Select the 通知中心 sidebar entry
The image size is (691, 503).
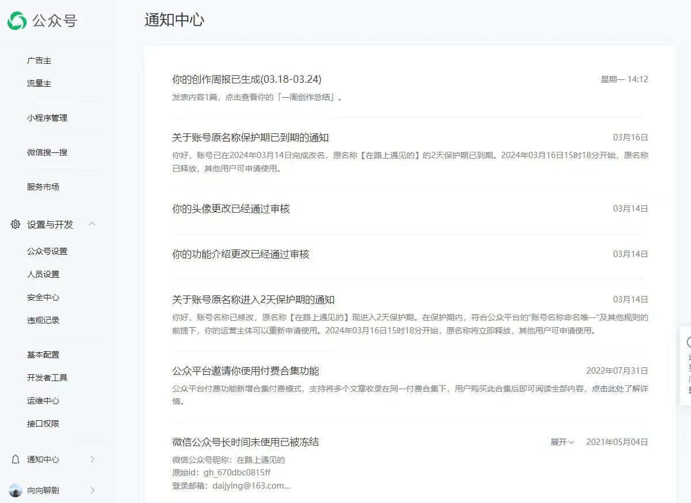pyautogui.click(x=43, y=459)
